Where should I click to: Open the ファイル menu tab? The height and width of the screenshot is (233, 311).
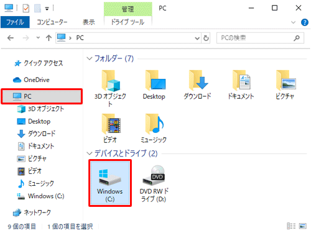click(x=15, y=22)
